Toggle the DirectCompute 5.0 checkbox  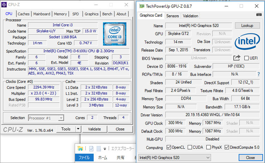click(x=227, y=147)
